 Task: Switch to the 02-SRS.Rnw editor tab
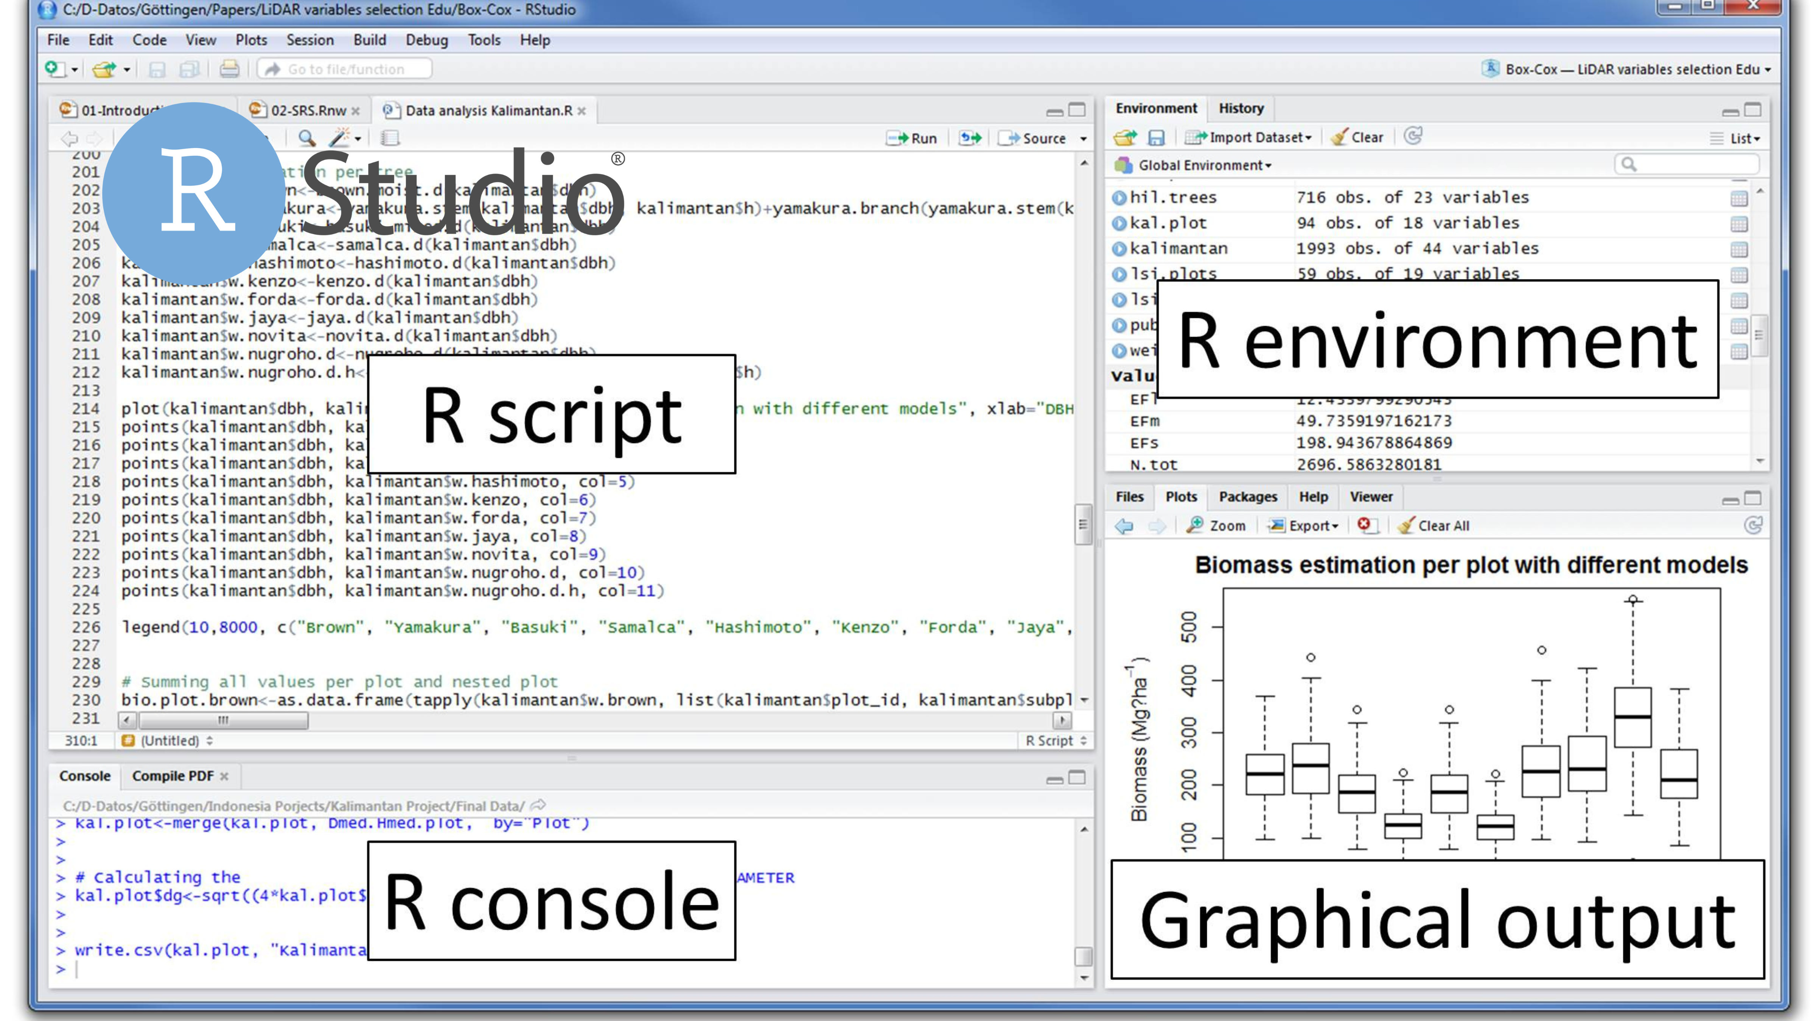pyautogui.click(x=308, y=111)
